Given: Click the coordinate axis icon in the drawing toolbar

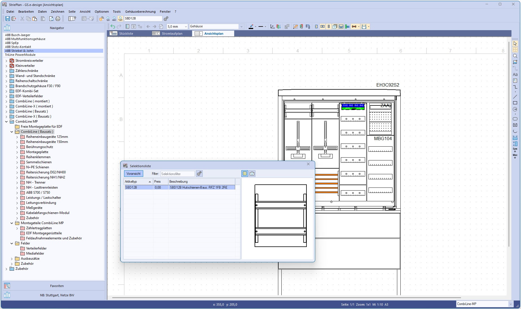Looking at the screenshot, I should pos(272,27).
